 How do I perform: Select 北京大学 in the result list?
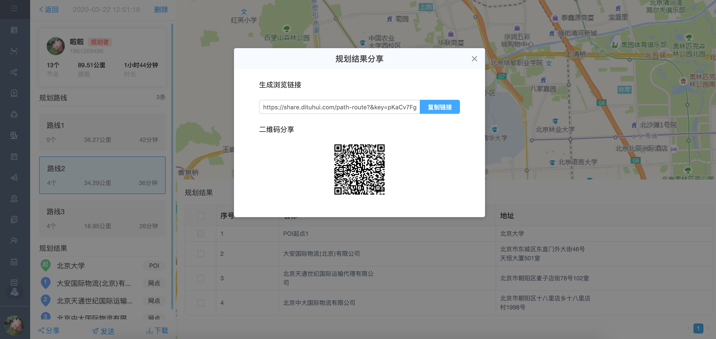click(71, 266)
